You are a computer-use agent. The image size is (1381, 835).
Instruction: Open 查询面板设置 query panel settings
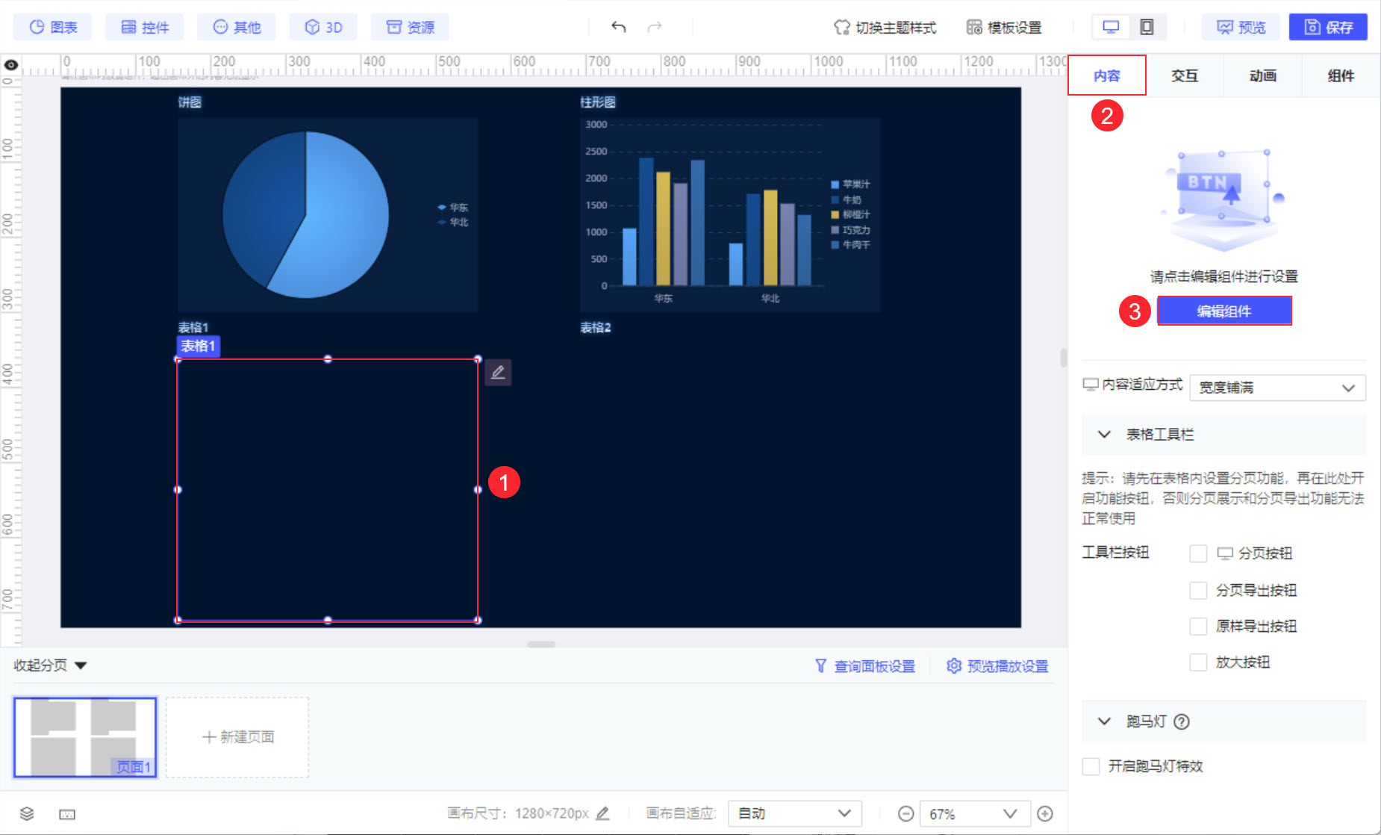864,665
